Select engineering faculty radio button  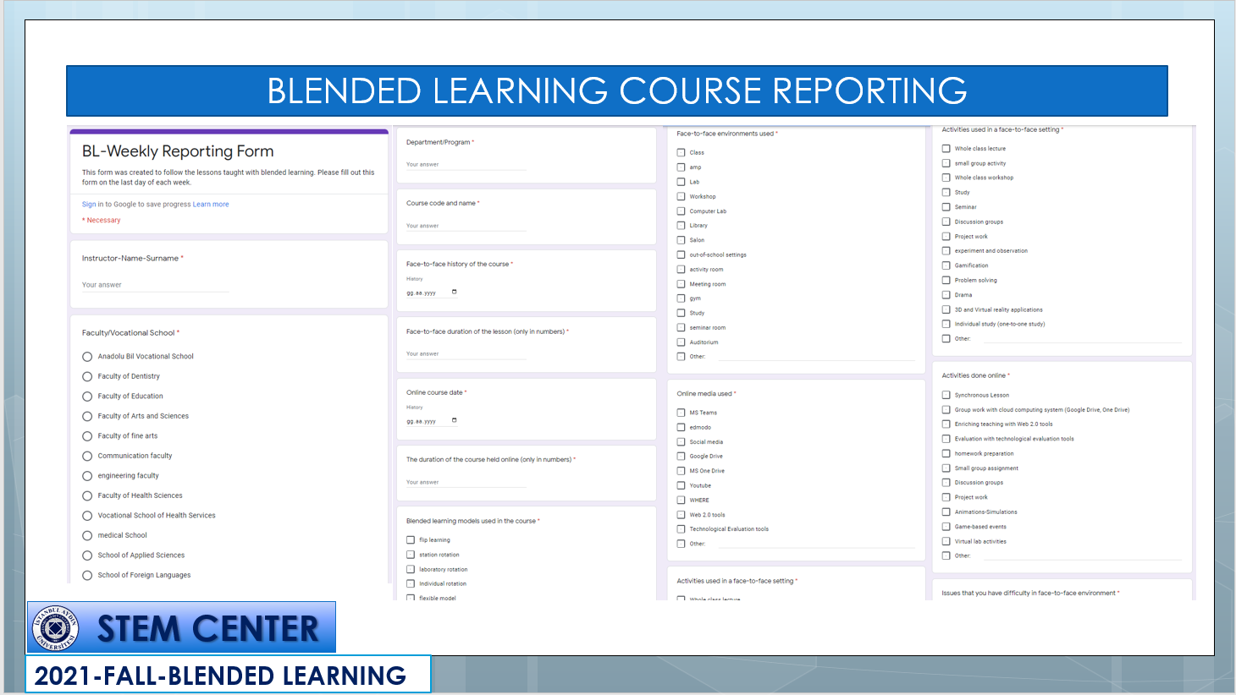tap(87, 476)
